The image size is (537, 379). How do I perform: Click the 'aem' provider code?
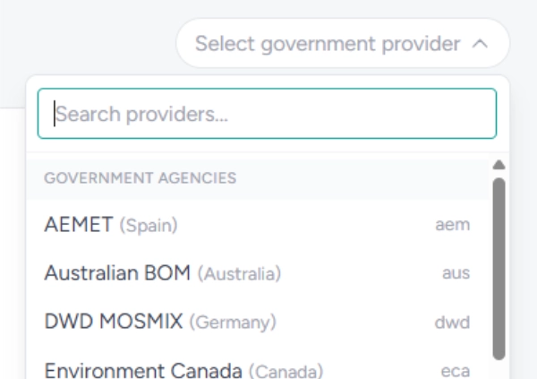point(452,226)
